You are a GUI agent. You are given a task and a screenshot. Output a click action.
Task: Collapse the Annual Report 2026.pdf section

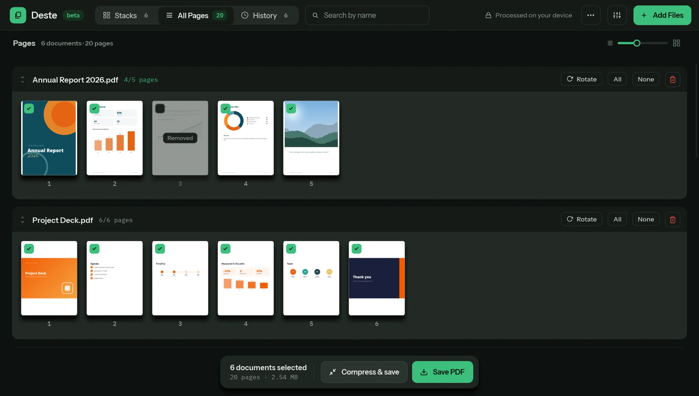[x=23, y=80]
